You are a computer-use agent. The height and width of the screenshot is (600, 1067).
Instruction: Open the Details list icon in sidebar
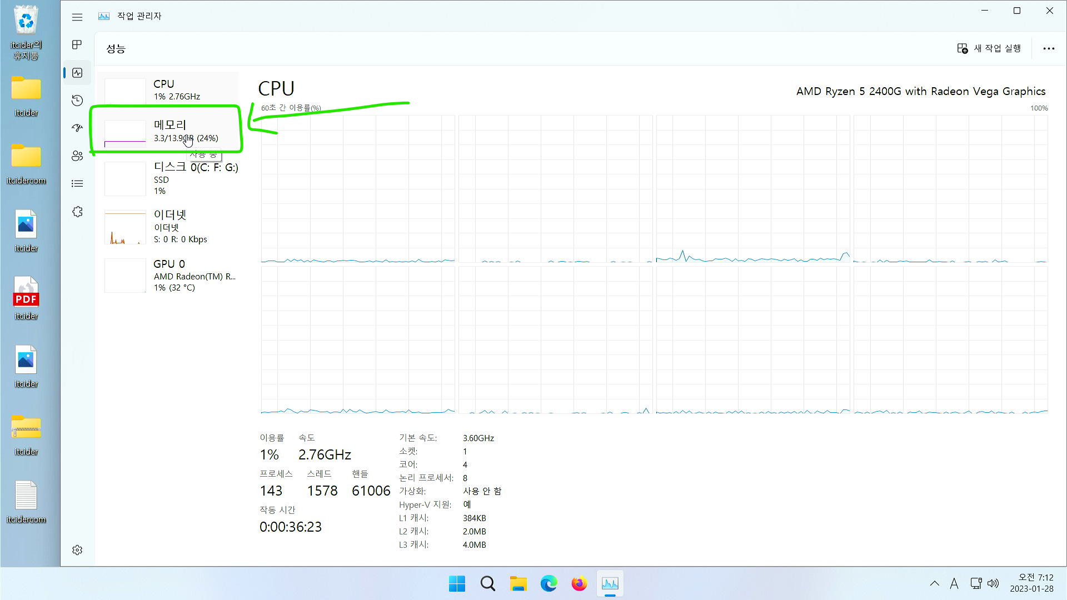[77, 183]
